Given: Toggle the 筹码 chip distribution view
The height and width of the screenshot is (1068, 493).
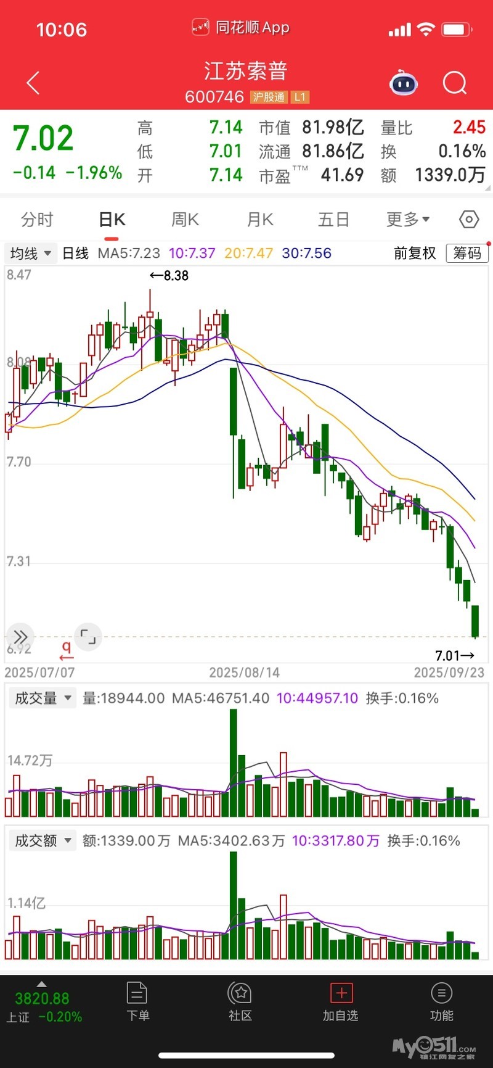Looking at the screenshot, I should (x=467, y=253).
